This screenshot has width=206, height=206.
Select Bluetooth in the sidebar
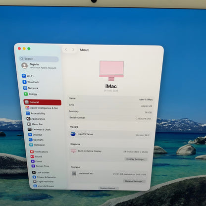pyautogui.click(x=31, y=82)
